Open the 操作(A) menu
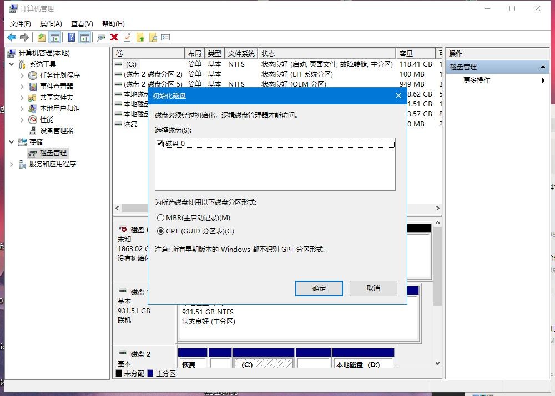555x396 pixels. click(51, 24)
